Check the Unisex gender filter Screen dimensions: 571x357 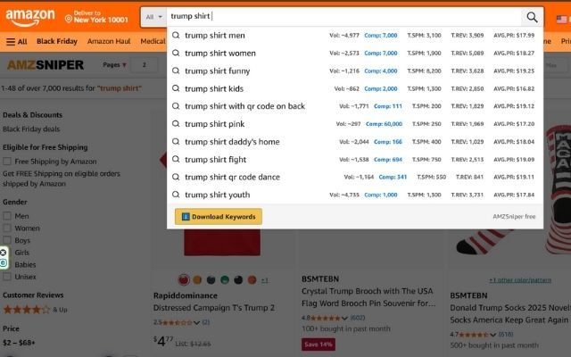(x=7, y=277)
